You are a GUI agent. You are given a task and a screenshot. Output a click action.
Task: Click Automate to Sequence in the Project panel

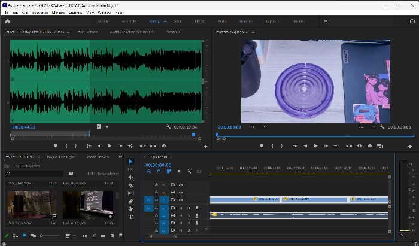(x=85, y=236)
